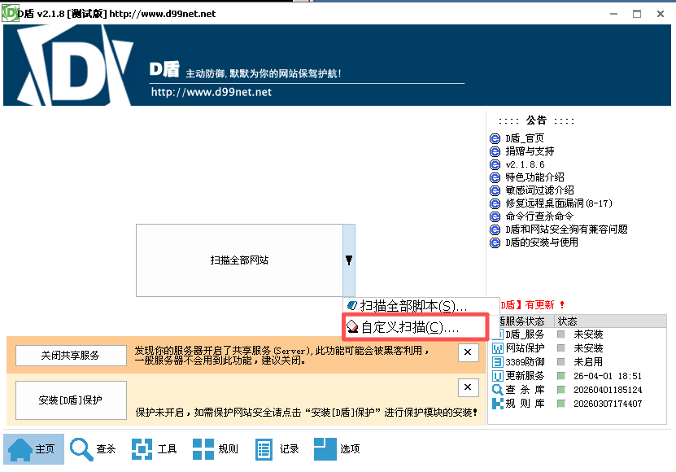Click the document icon on 记录 tab
The width and height of the screenshot is (676, 472).
(x=264, y=449)
